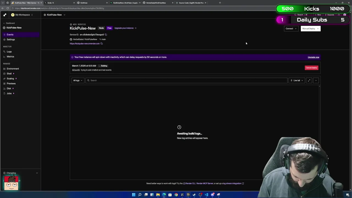This screenshot has height=198, width=352.
Task: Collapse the Changelog panel
Action: tap(37, 173)
